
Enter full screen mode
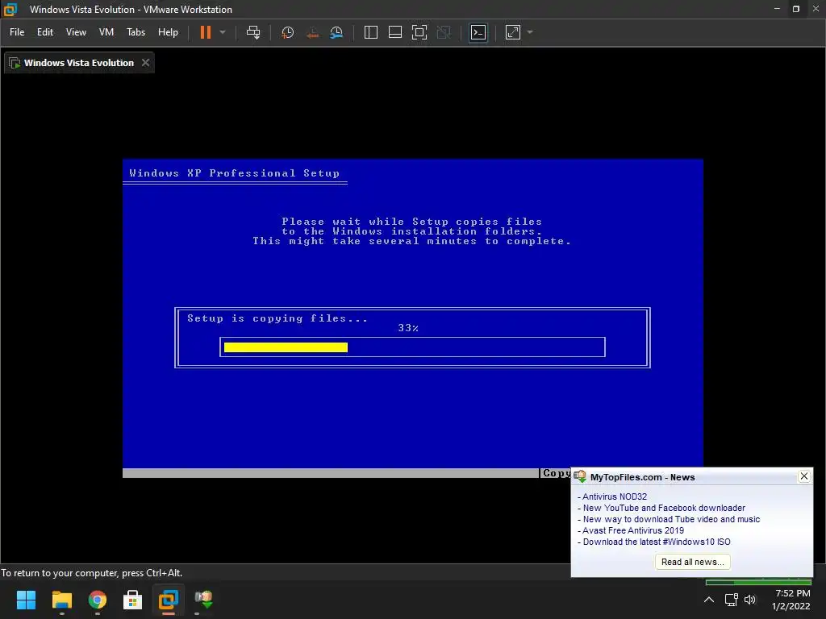419,32
